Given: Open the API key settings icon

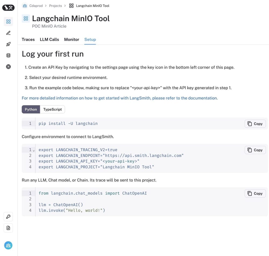Looking at the screenshot, I should point(8,216).
